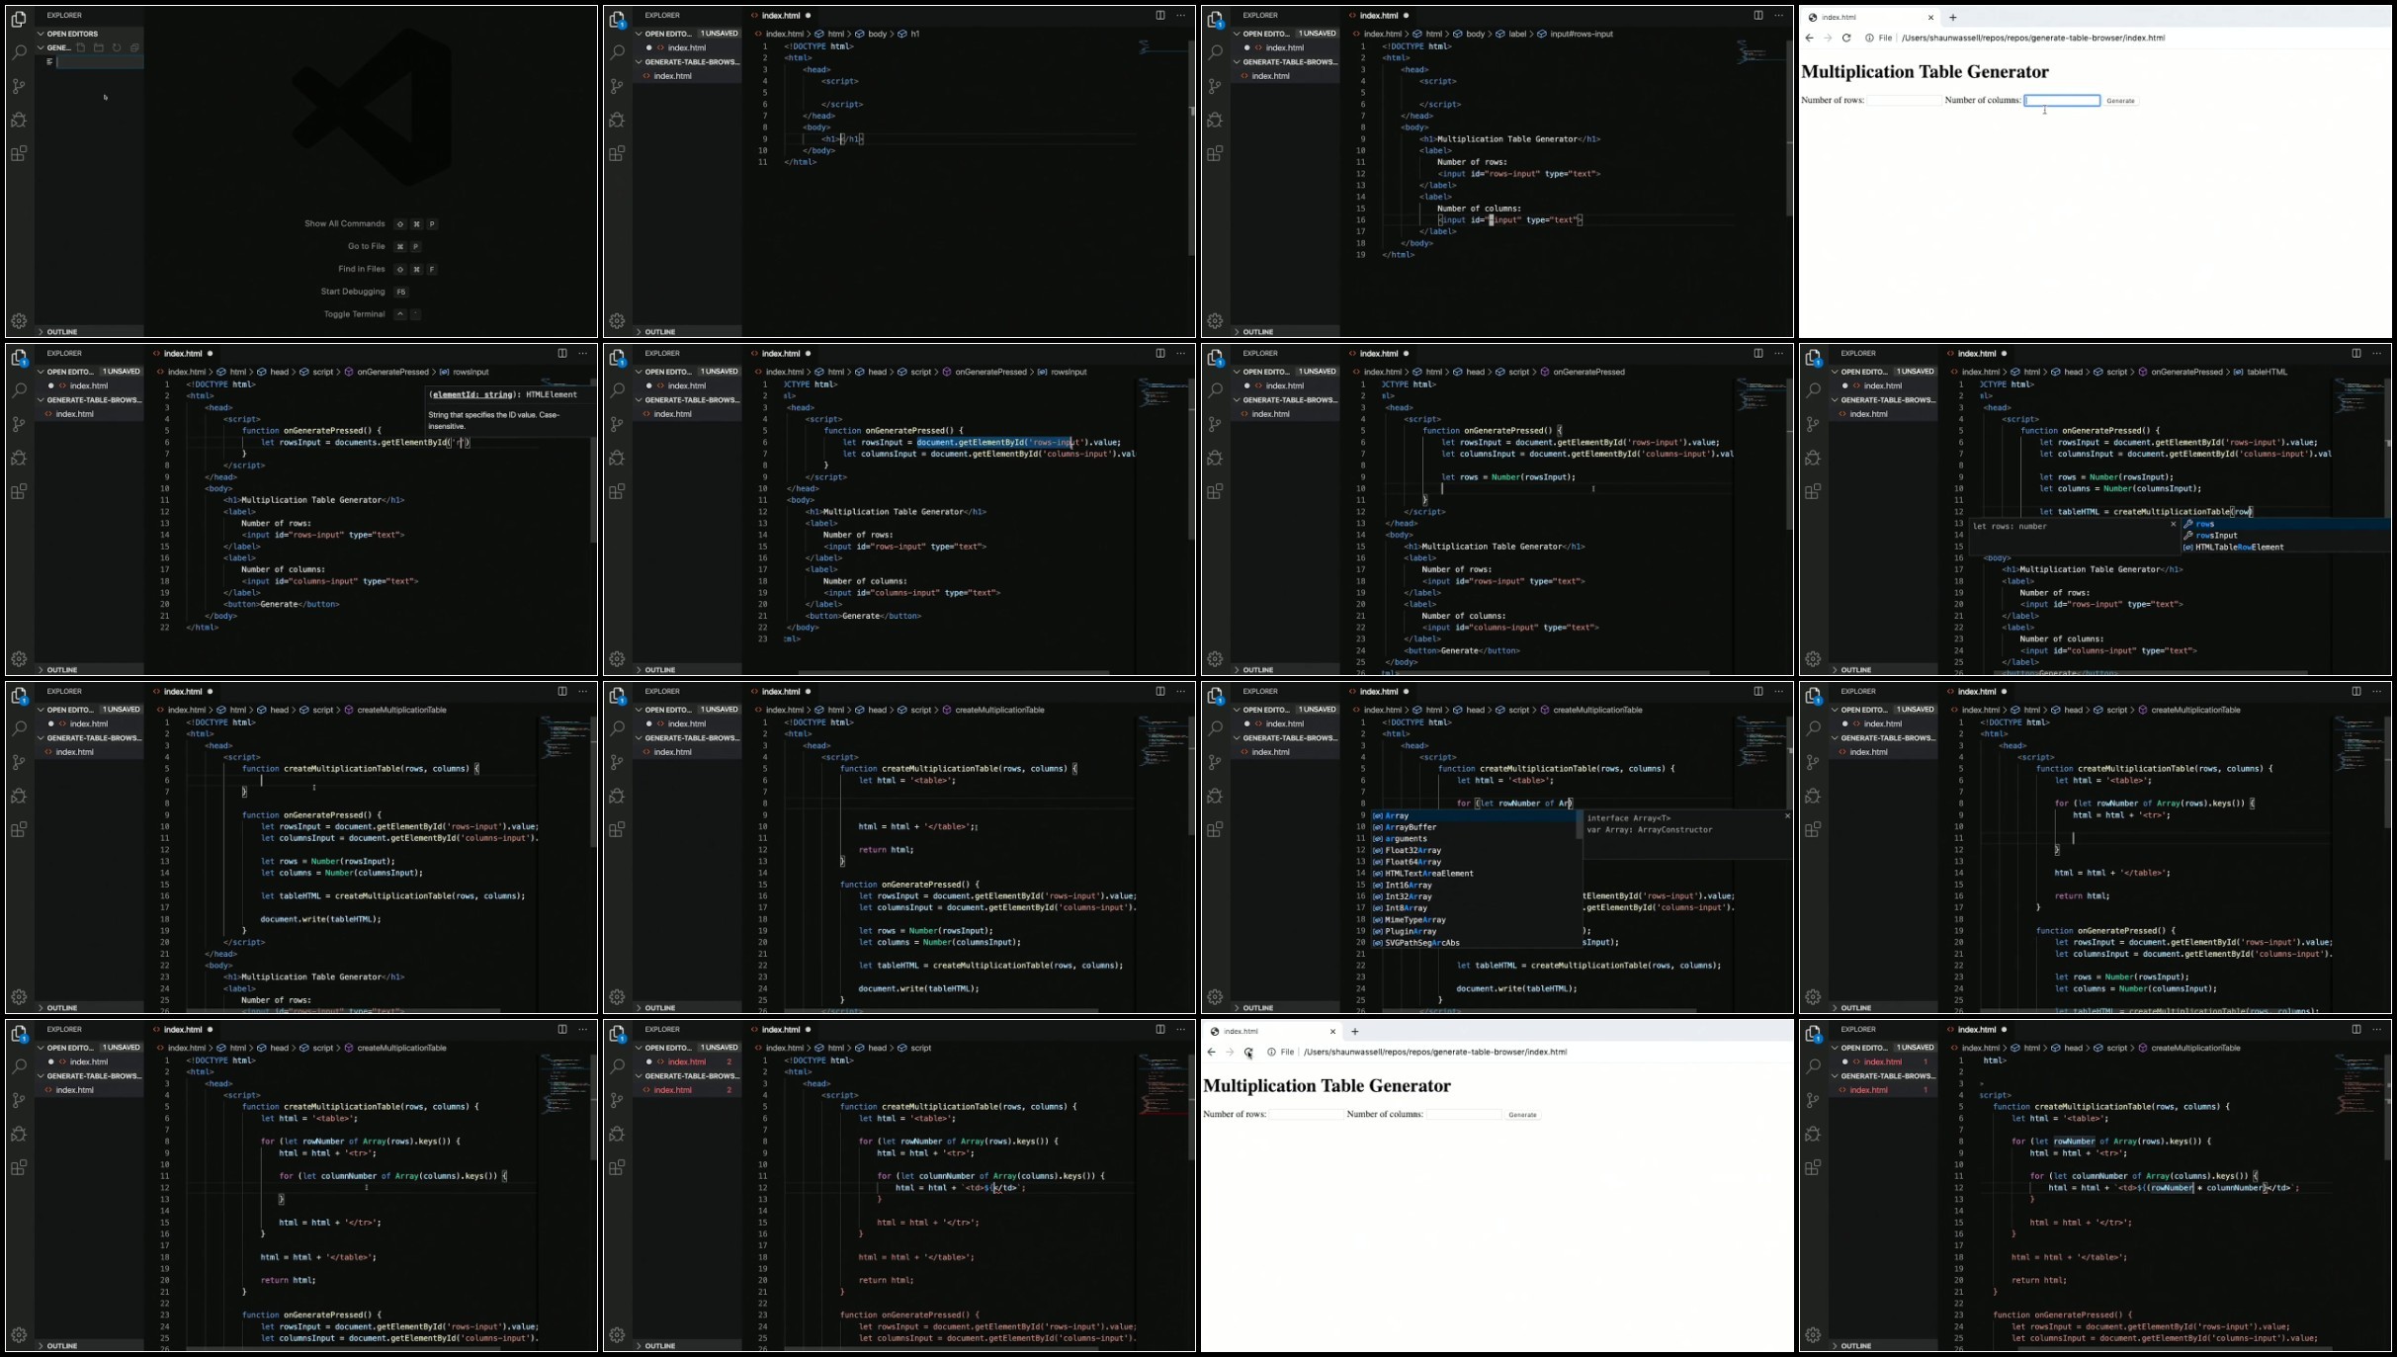Click the h1 breadcrumb
This screenshot has height=1357, width=2397.
point(909,35)
